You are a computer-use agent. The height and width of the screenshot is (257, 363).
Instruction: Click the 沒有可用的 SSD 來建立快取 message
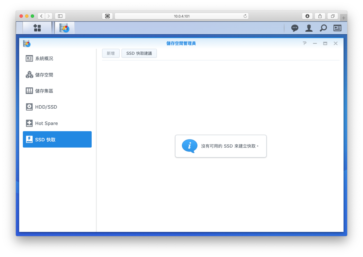pyautogui.click(x=230, y=146)
